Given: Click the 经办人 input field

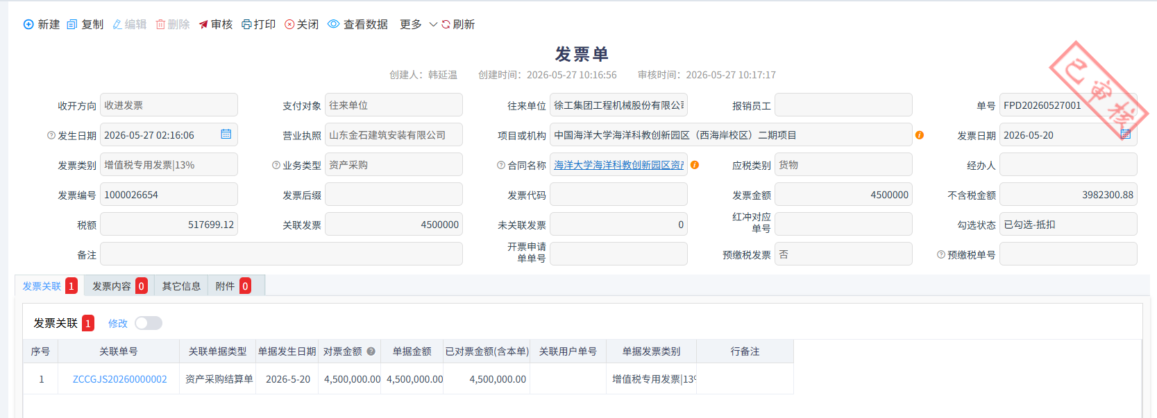Looking at the screenshot, I should click(x=1068, y=165).
